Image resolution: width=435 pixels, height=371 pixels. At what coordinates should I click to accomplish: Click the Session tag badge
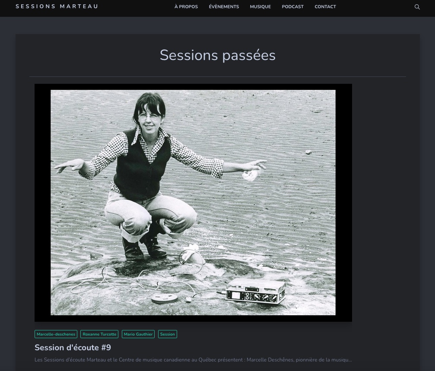167,334
